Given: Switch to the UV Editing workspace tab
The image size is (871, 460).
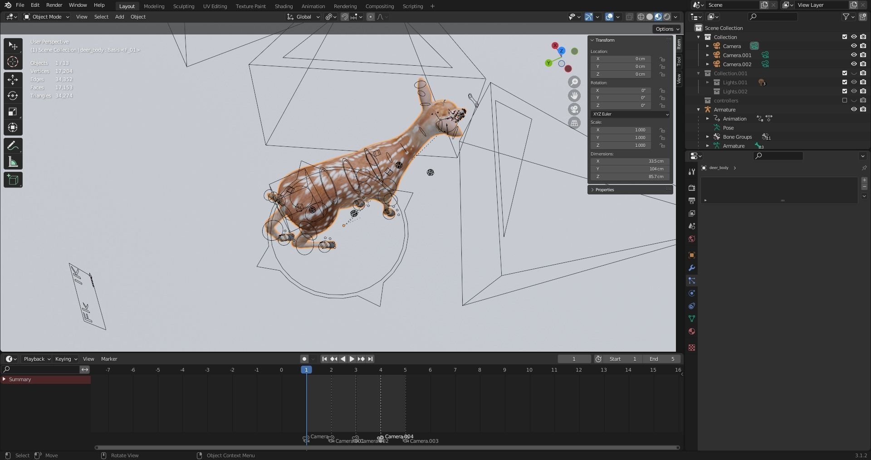Looking at the screenshot, I should [215, 6].
